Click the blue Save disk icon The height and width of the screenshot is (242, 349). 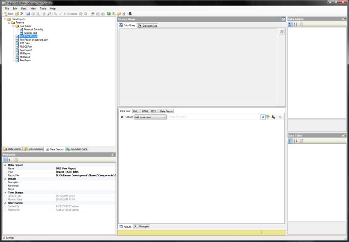click(x=28, y=14)
